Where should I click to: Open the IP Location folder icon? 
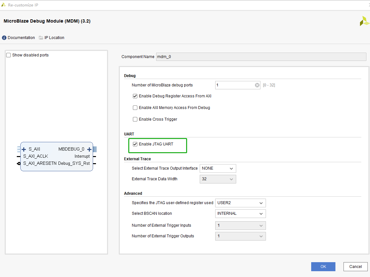coord(41,38)
